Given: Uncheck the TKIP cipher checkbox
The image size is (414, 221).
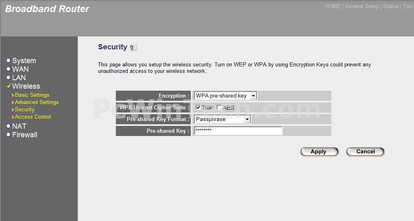Looking at the screenshot, I should 198,107.
